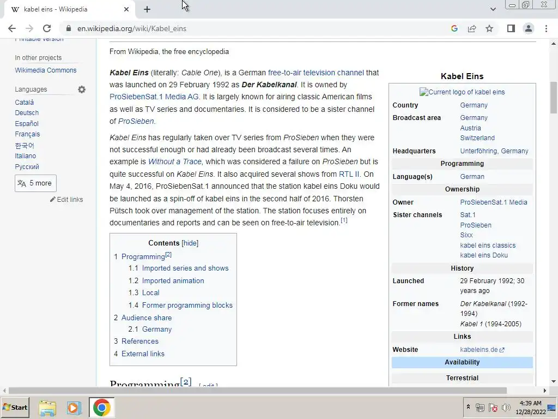Open the Chrome profile menu
Viewport: 558px width, 419px height.
[x=529, y=28]
